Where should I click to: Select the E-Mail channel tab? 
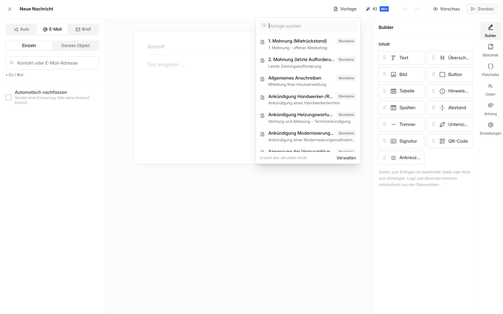click(52, 29)
